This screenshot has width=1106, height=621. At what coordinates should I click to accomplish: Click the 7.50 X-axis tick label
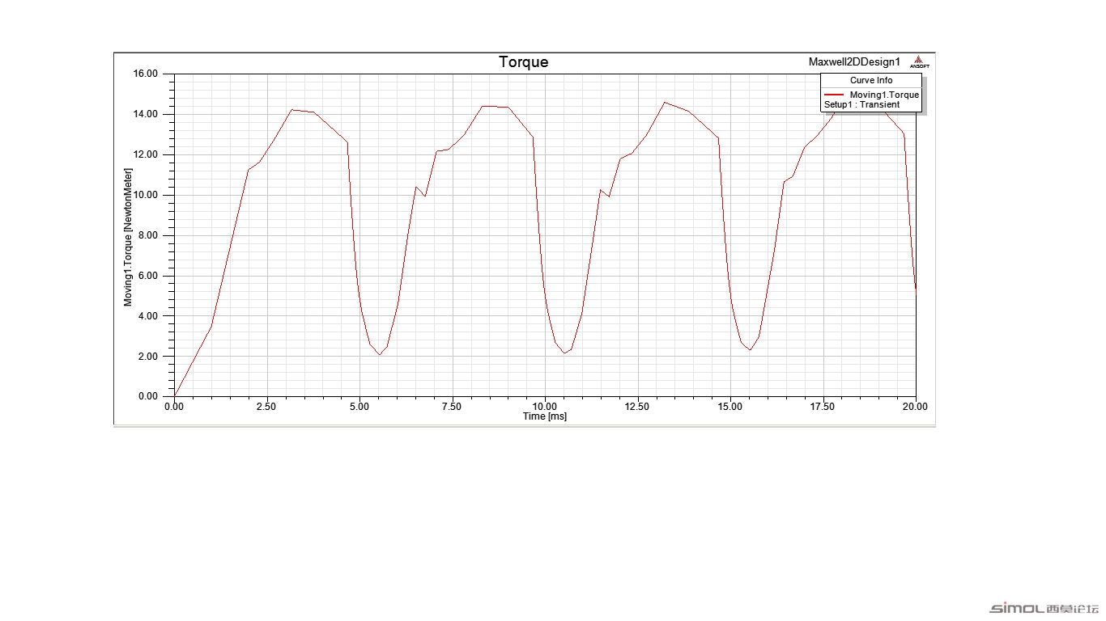pos(453,406)
